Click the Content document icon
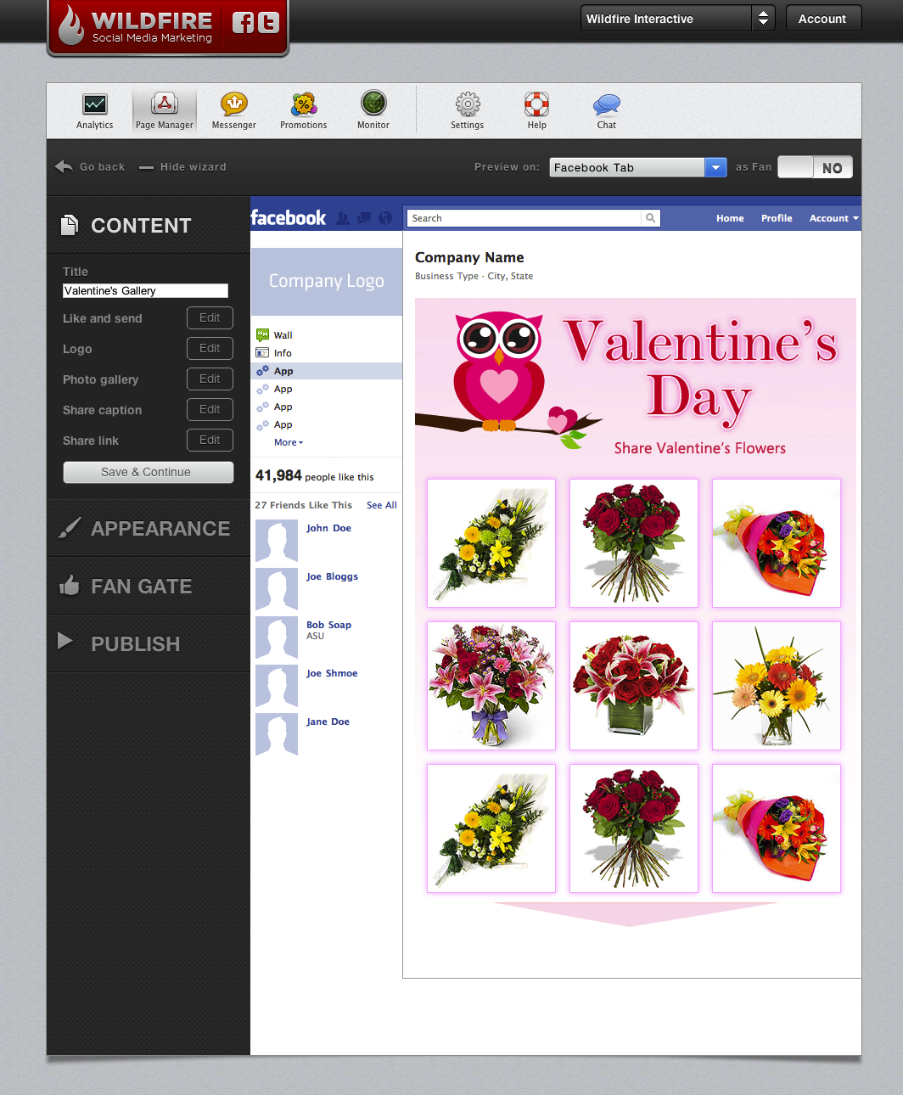The height and width of the screenshot is (1095, 903). tap(70, 225)
